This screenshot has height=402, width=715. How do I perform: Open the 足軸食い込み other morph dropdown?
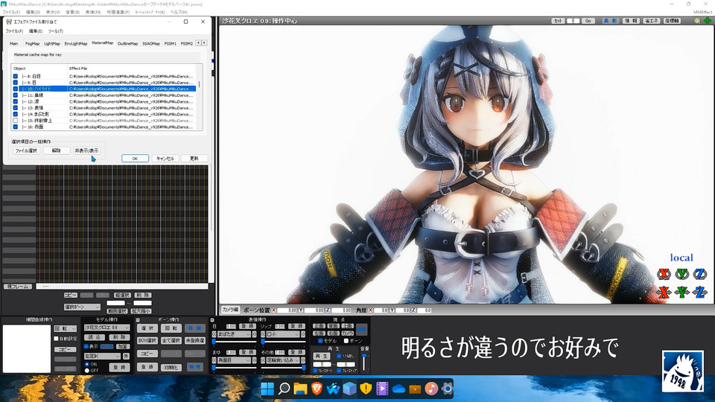click(x=283, y=360)
